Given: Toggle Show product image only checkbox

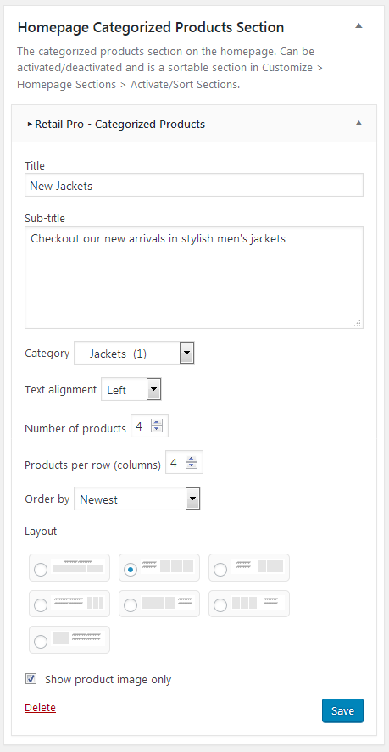Looking at the screenshot, I should click(x=31, y=679).
